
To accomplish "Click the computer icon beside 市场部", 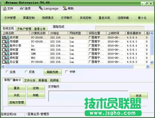I will coord(7,42).
